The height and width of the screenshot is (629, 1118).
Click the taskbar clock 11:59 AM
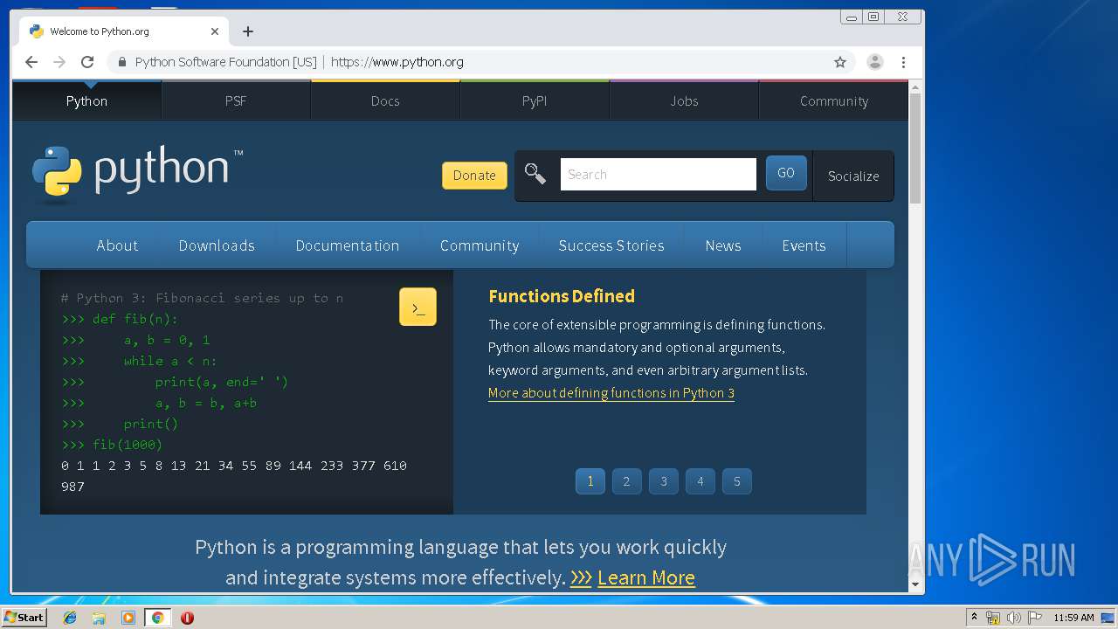pos(1073,618)
